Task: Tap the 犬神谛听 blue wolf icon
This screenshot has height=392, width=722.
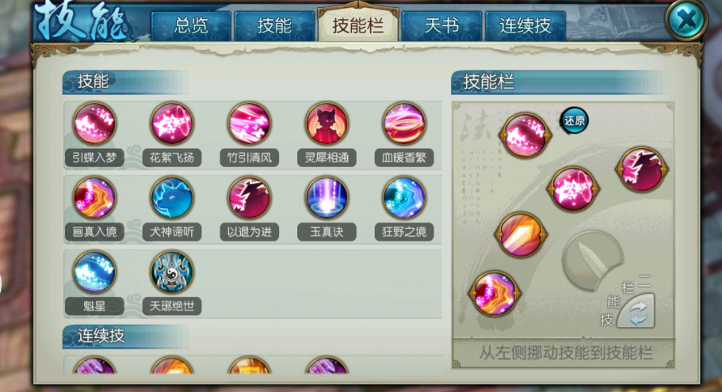Action: pos(172,198)
